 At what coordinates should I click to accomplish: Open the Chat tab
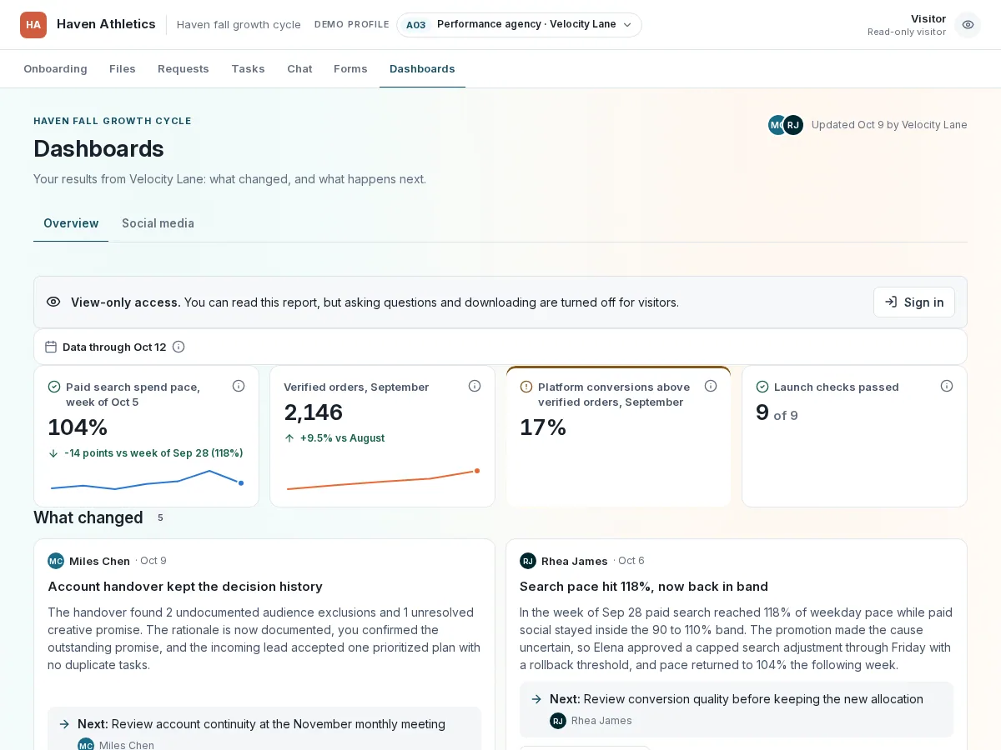click(x=299, y=69)
